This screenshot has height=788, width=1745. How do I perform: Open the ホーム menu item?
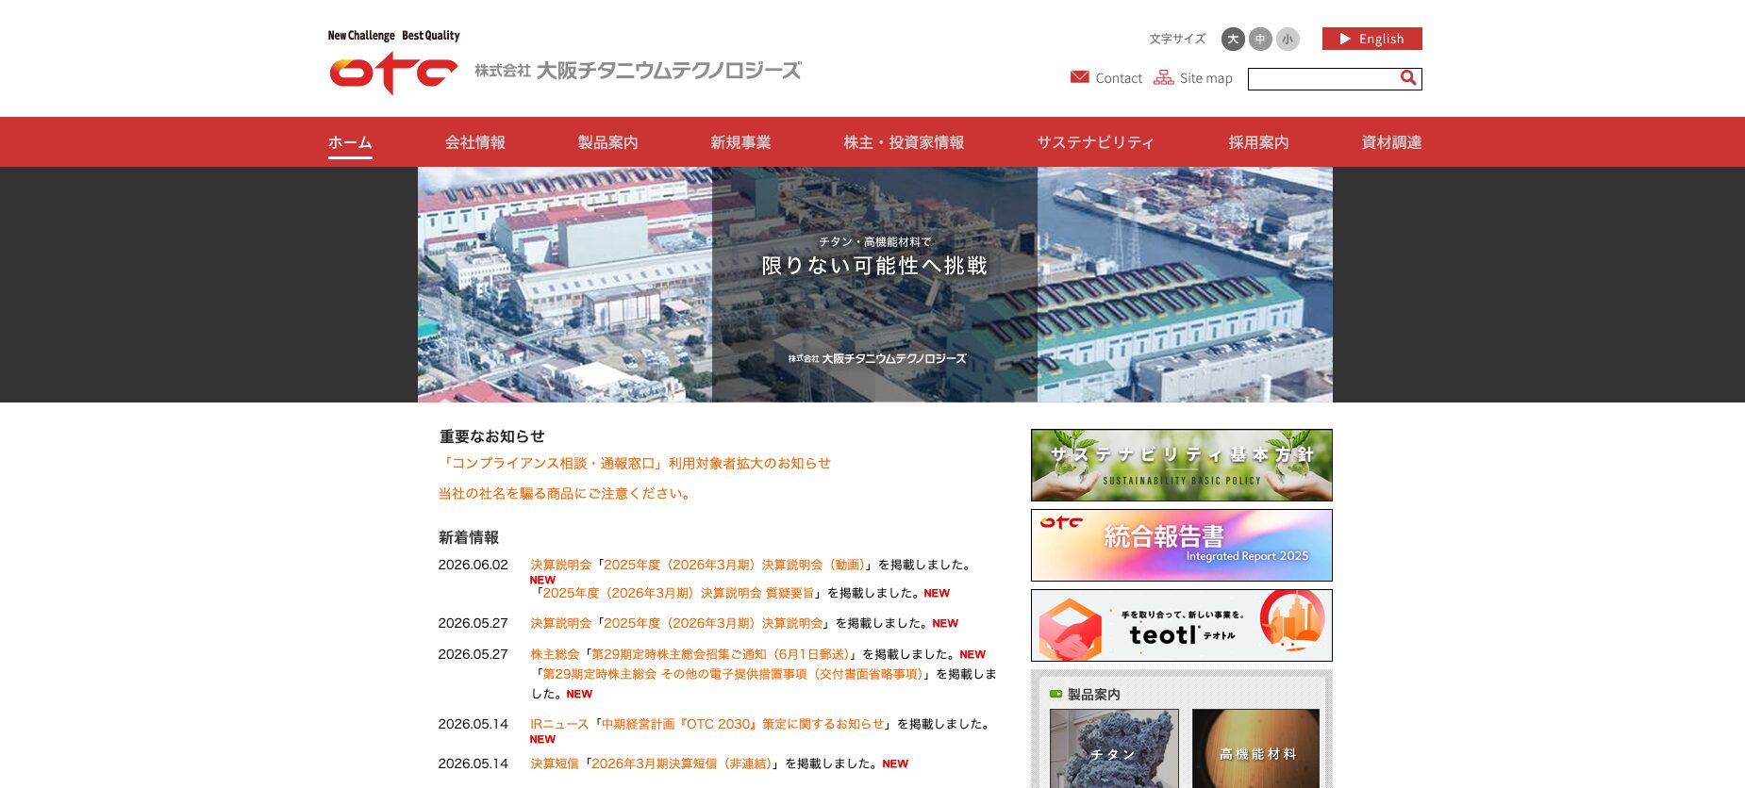[x=350, y=142]
